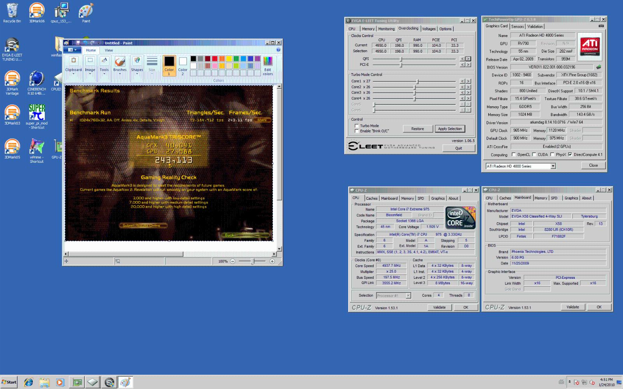The image size is (623, 389).
Task: Open the super_pi_mod shortcut
Action: [x=37, y=116]
